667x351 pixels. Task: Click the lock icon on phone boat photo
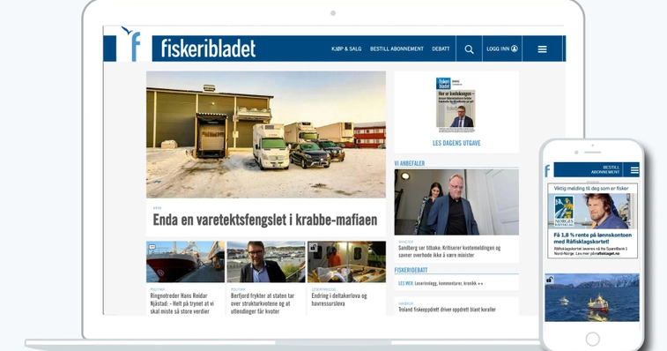coord(549,280)
